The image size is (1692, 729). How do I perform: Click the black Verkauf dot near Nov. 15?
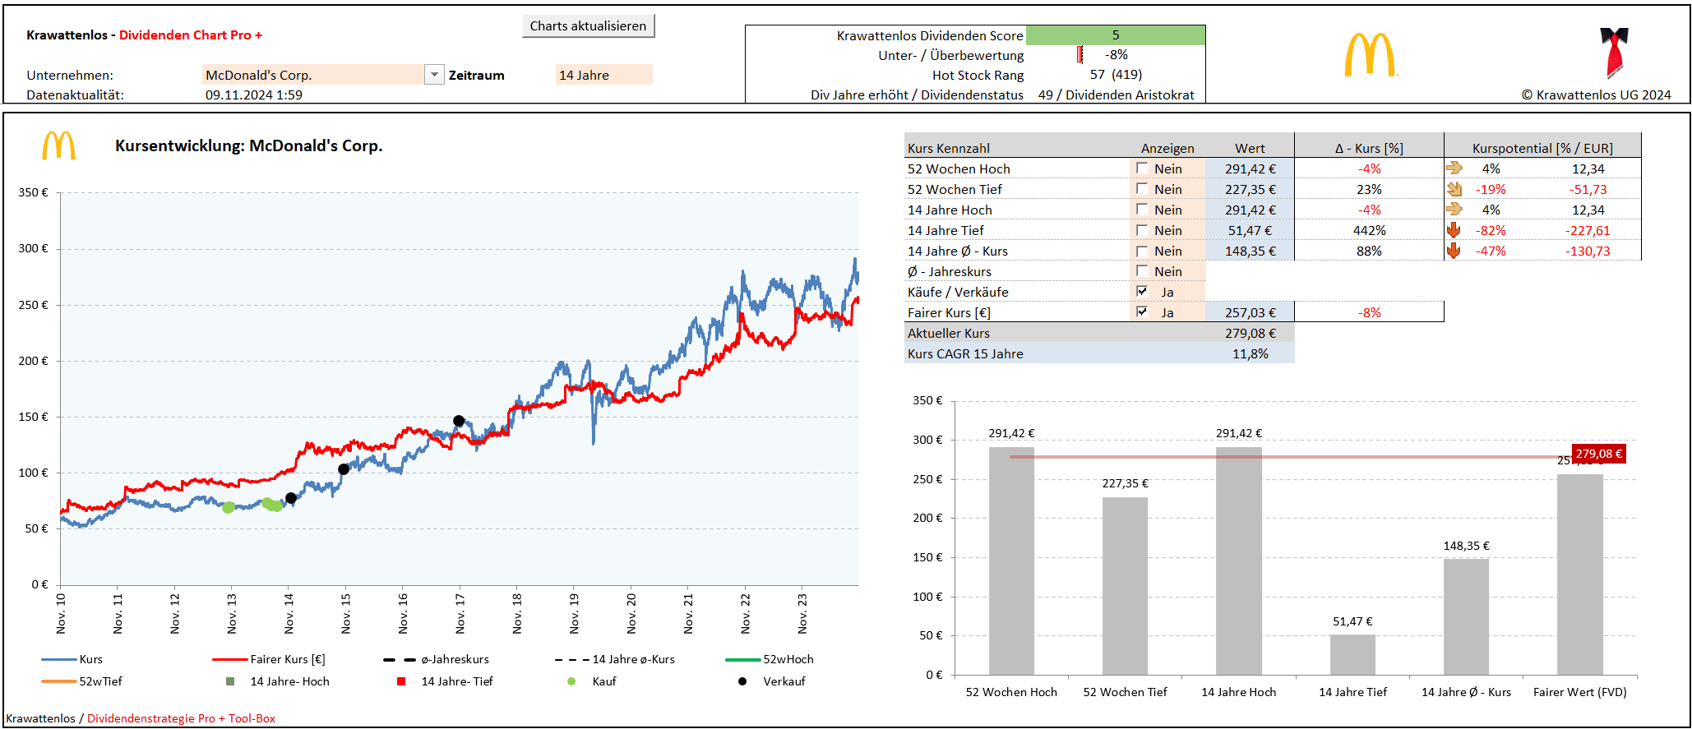click(344, 469)
